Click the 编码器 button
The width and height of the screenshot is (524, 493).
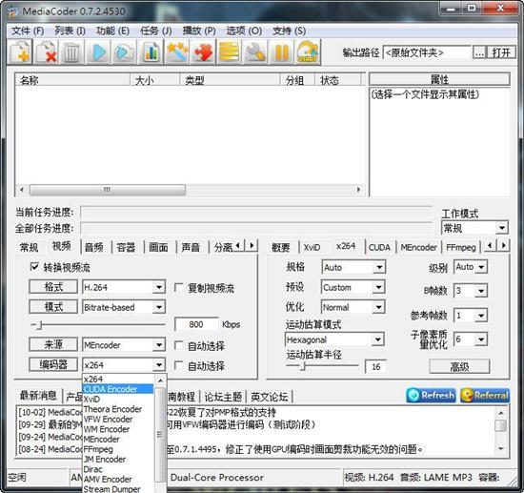click(x=53, y=364)
